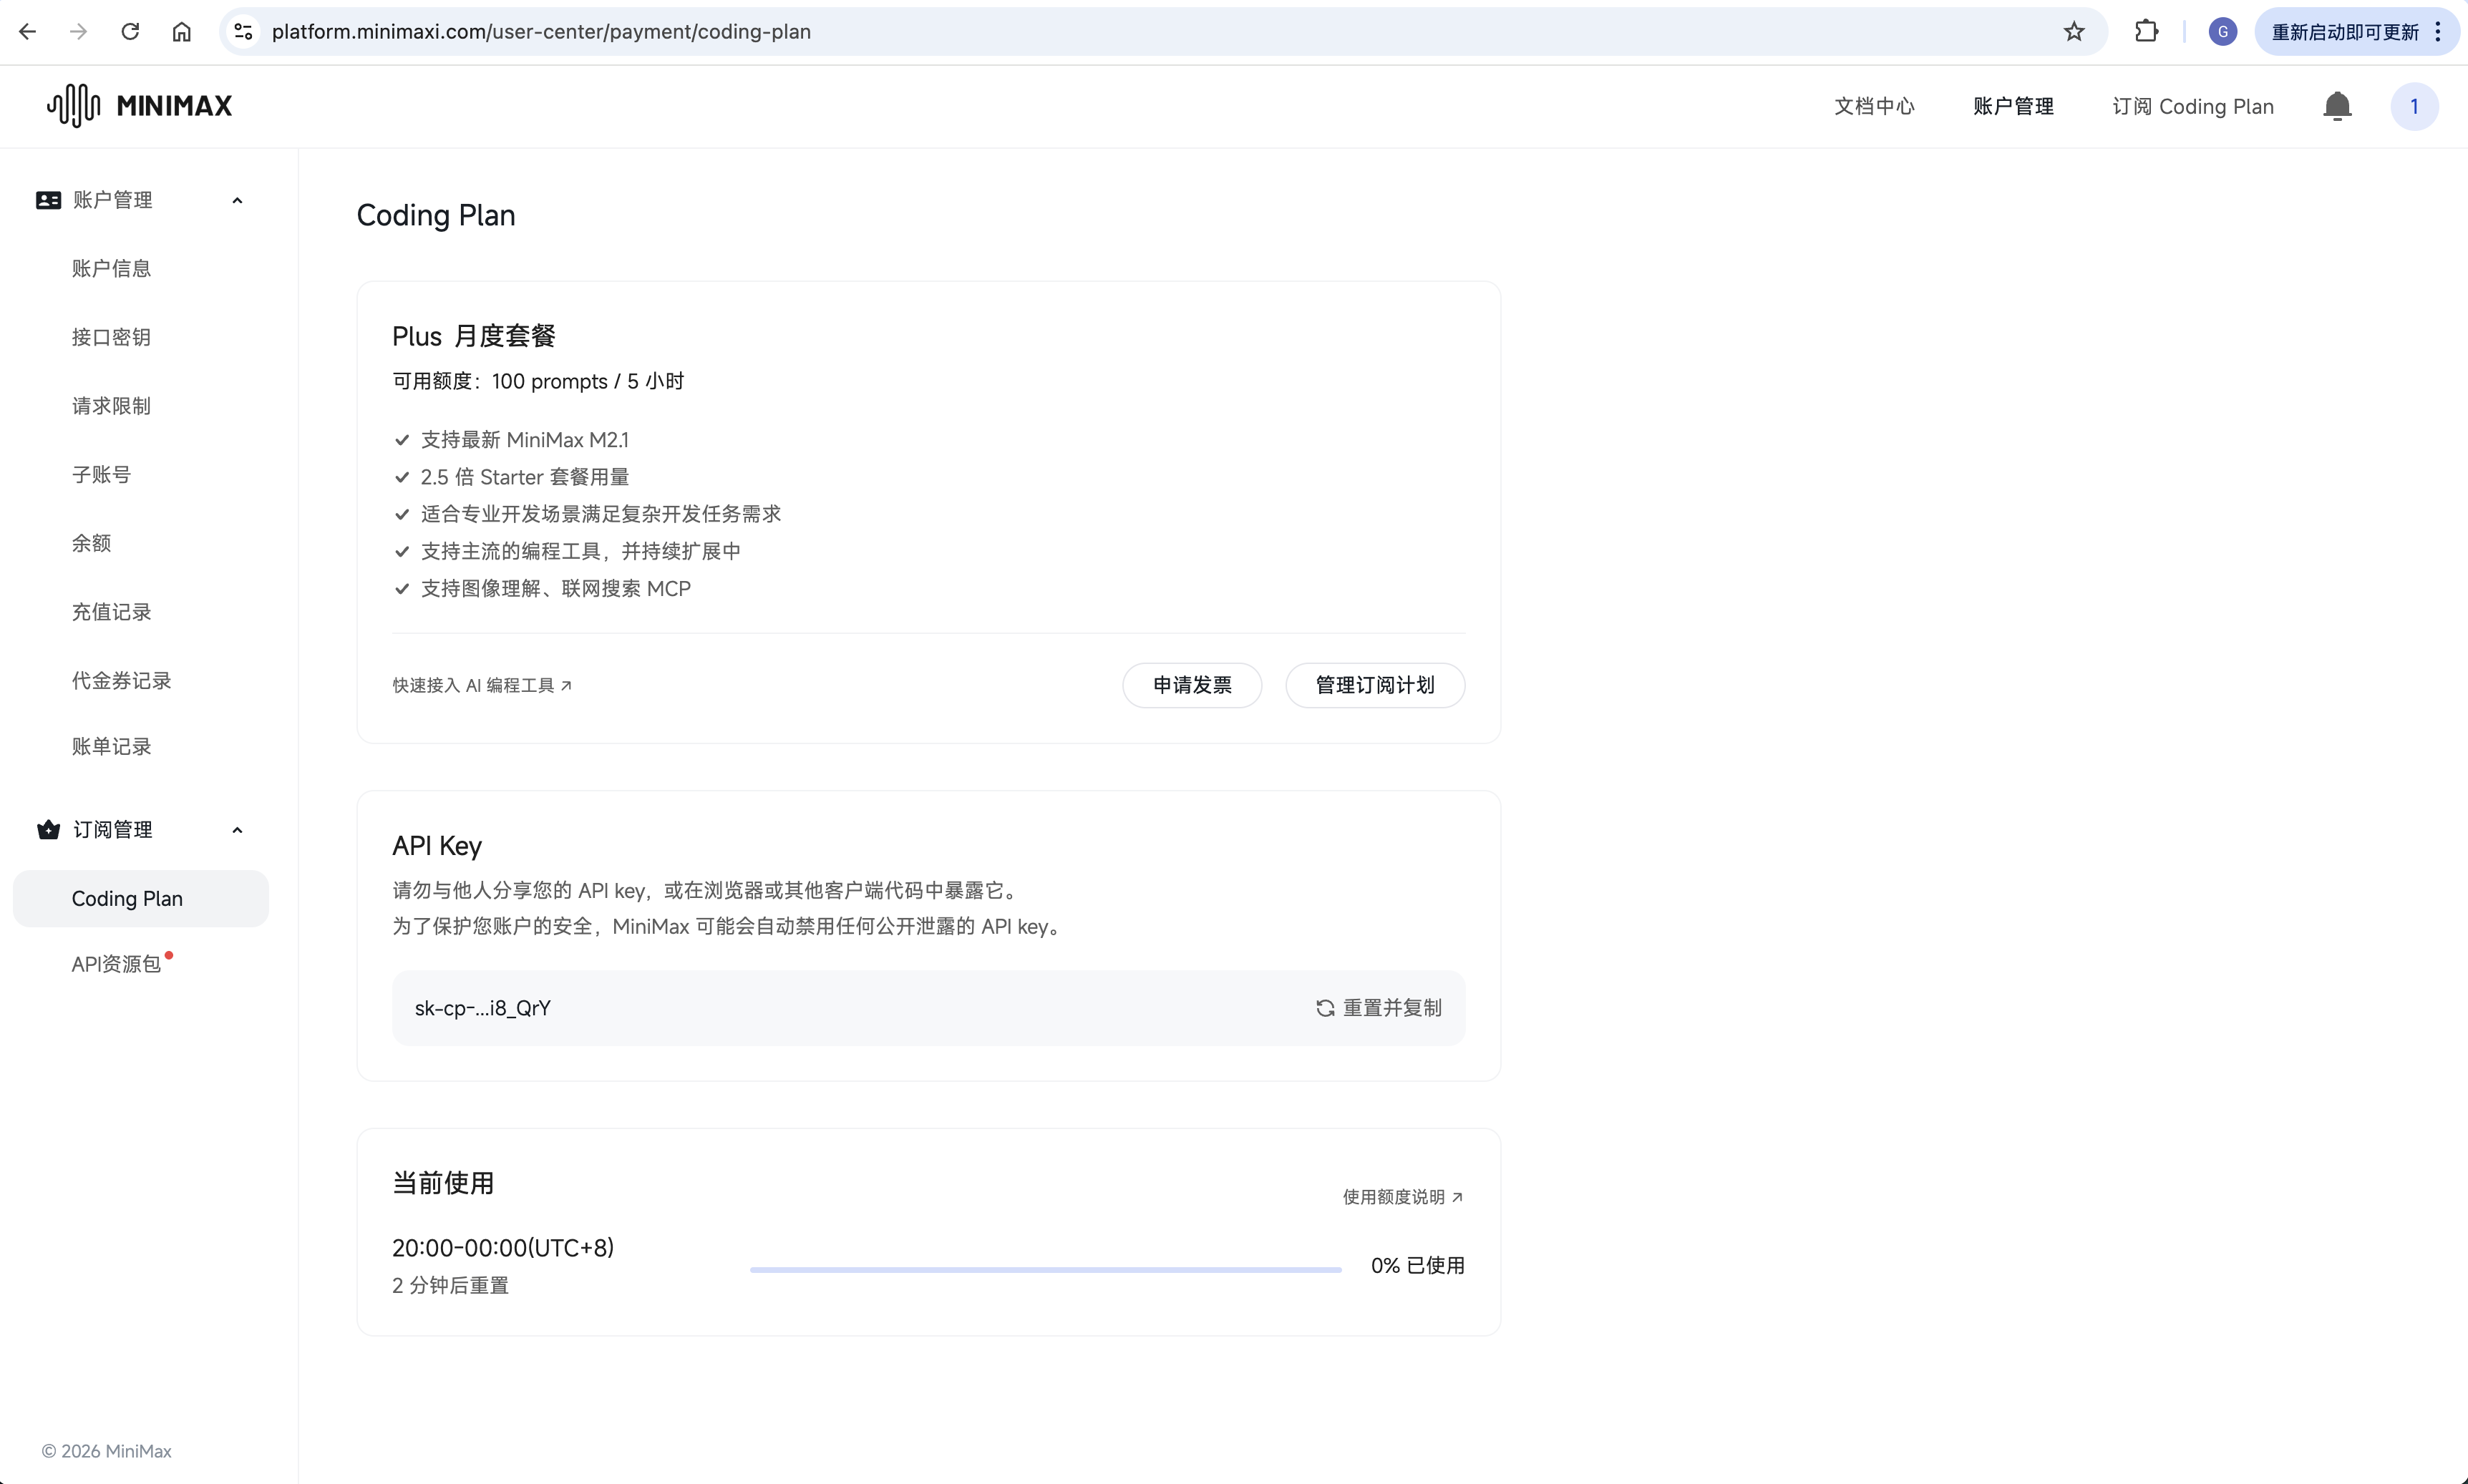Collapse the 账户管理 sidebar section
2468x1484 pixels.
click(x=237, y=200)
